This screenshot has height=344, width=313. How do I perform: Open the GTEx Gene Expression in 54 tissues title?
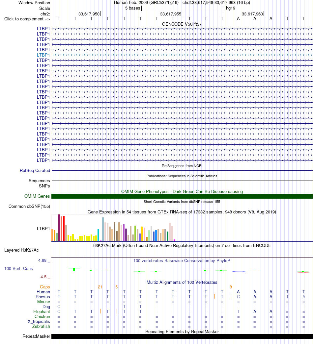coord(182,212)
